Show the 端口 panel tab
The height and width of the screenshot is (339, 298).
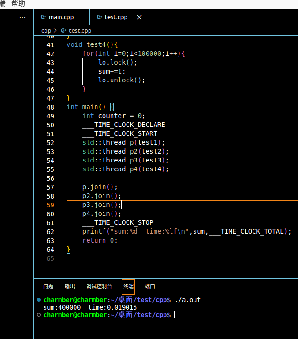click(150, 287)
